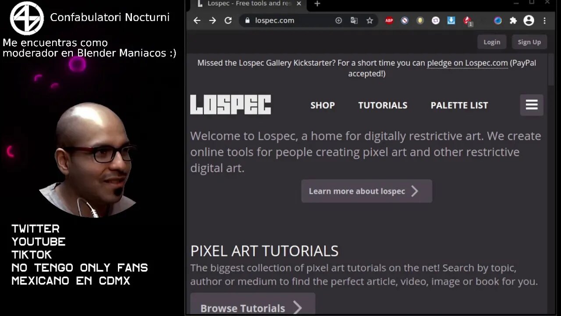Open a new browser tab with plus

(317, 4)
